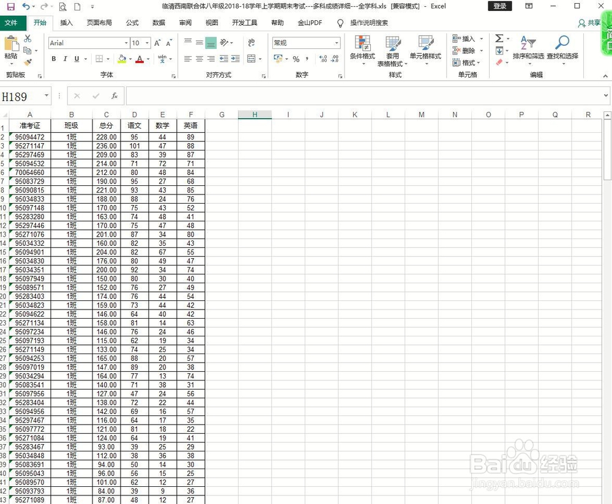
Task: Decrease decimal places
Action: click(x=335, y=59)
